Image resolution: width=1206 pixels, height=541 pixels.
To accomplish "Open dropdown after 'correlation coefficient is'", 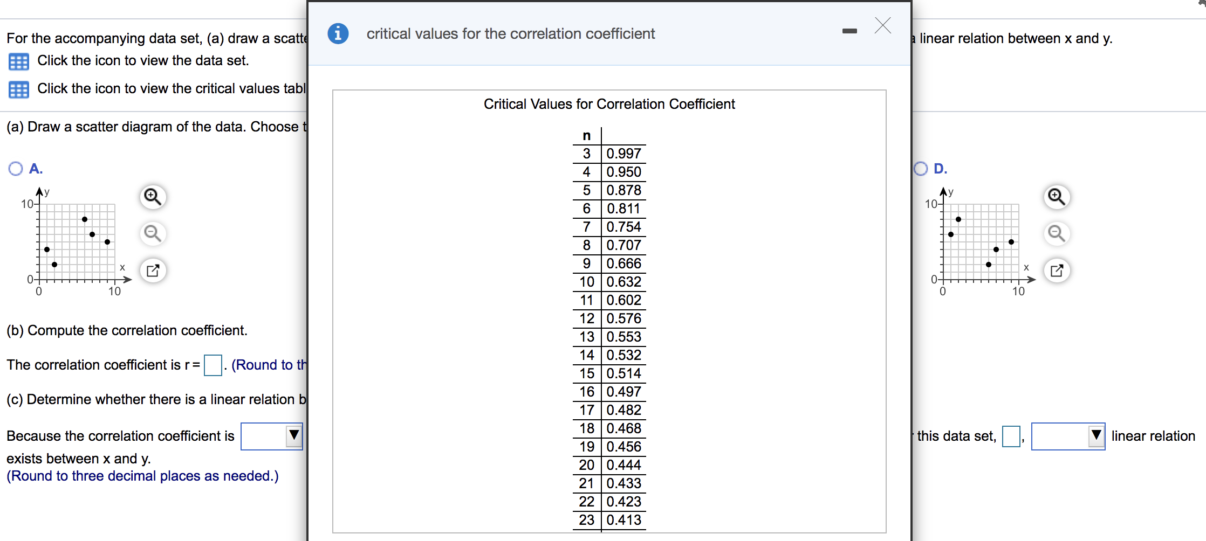I will pyautogui.click(x=272, y=436).
